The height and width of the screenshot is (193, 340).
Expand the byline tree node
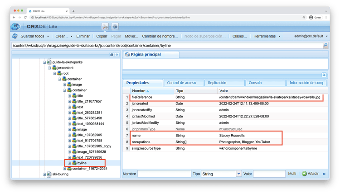point(69,163)
